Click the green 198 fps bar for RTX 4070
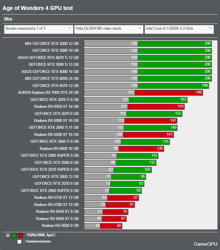The width and height of the screenshot is (220, 250). [x=173, y=86]
